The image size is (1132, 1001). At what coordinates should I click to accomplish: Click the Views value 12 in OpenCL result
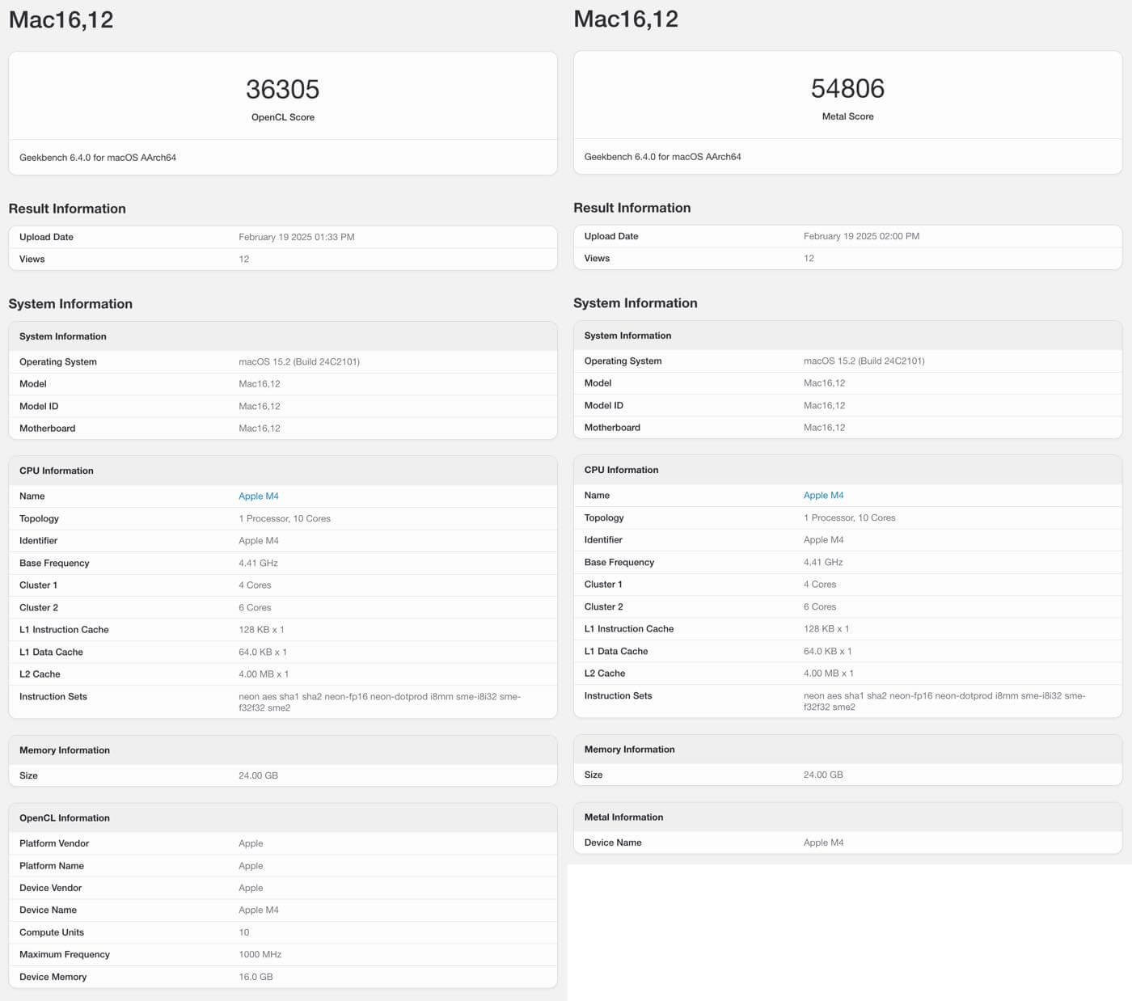pos(244,260)
